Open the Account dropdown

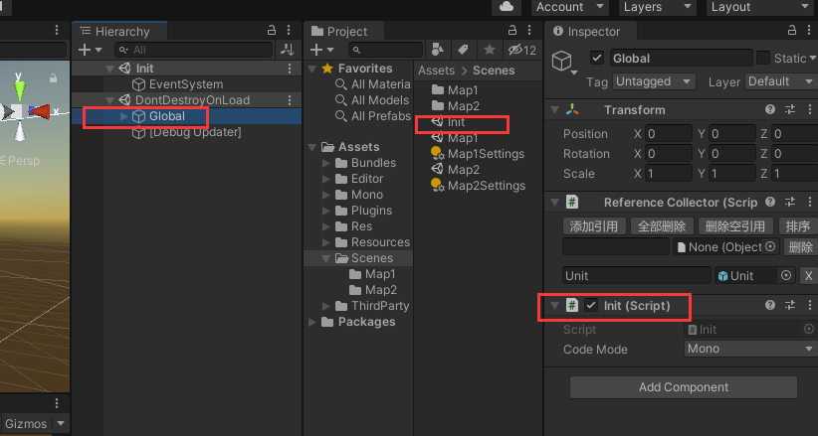tap(569, 7)
